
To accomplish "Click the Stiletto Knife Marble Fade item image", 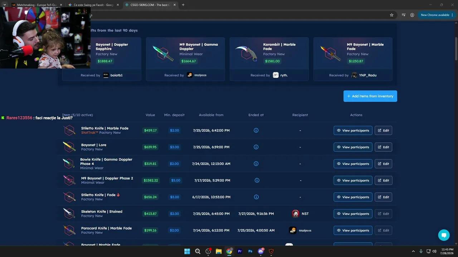I will point(69,130).
